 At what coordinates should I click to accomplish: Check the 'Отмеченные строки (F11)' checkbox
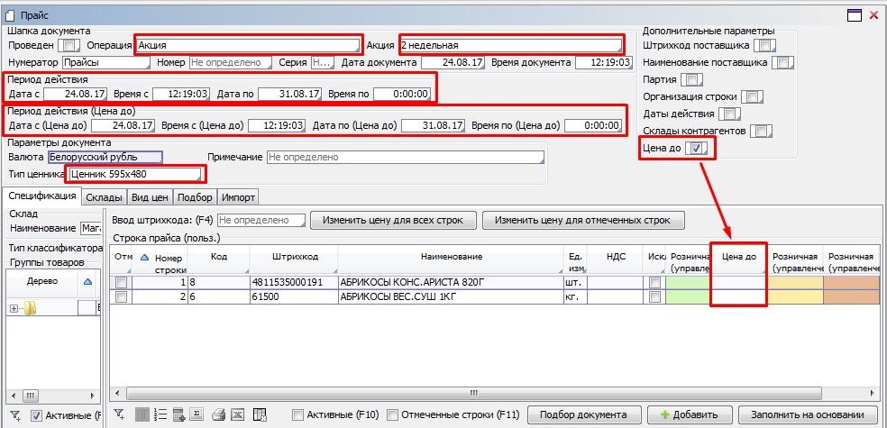[x=393, y=414]
